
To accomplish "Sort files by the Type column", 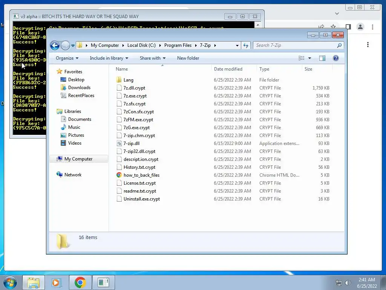I will [264, 69].
